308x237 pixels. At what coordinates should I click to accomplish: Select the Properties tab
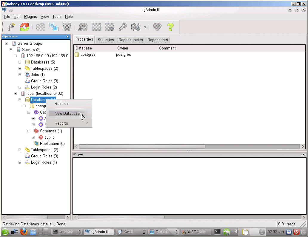(84, 39)
